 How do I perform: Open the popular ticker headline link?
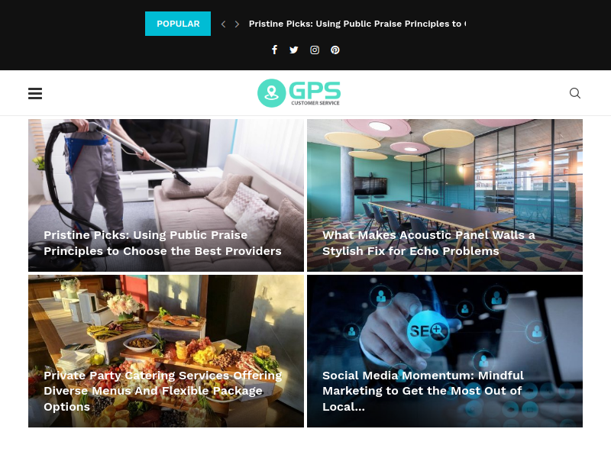[357, 24]
